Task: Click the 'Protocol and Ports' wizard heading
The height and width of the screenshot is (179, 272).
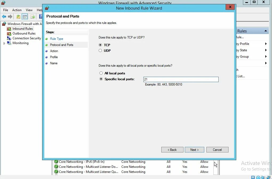Action: point(63,16)
